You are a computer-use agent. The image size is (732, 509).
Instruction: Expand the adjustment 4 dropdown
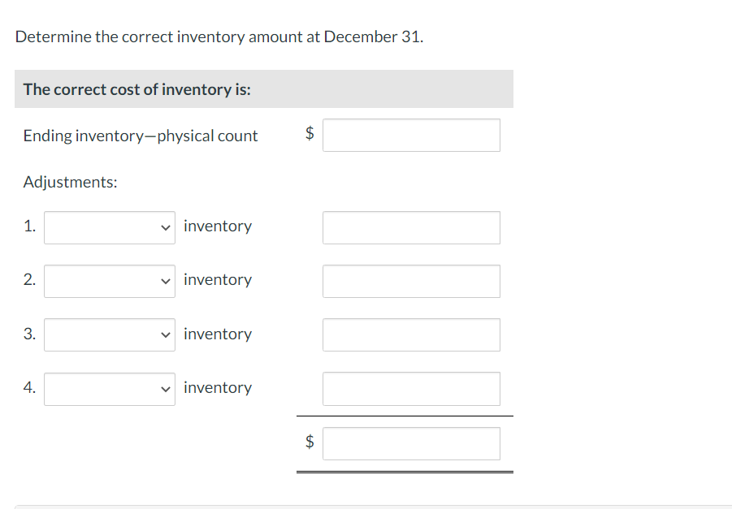point(110,389)
